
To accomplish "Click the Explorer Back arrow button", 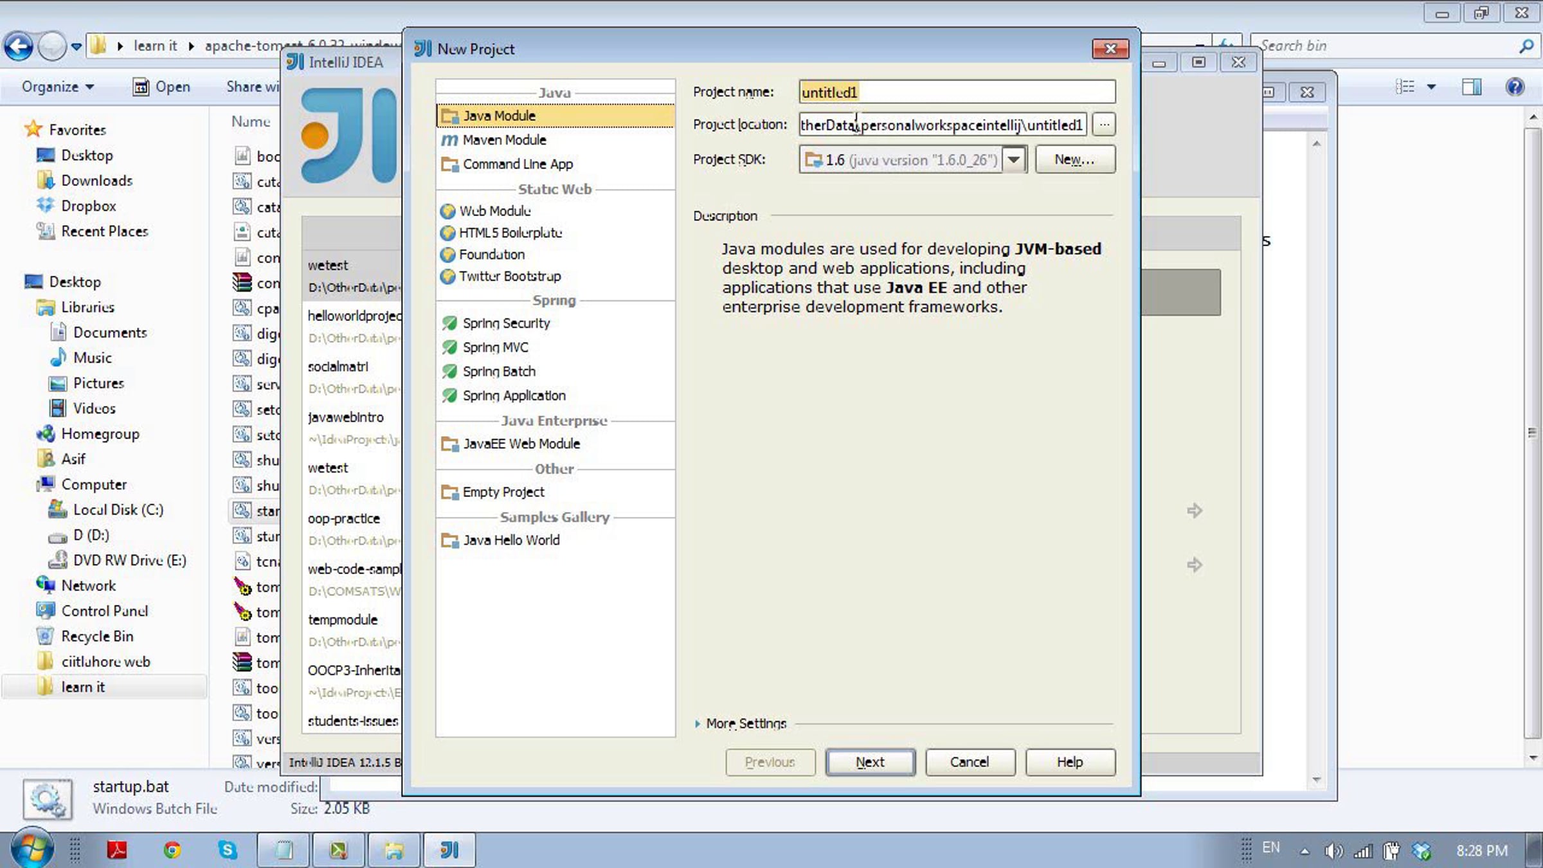I will click(x=18, y=46).
